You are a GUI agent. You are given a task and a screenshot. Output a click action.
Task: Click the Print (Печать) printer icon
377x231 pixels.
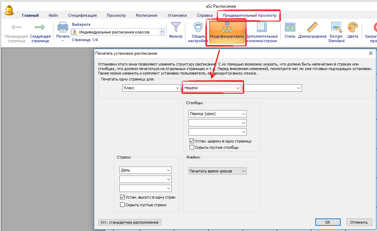(x=63, y=28)
